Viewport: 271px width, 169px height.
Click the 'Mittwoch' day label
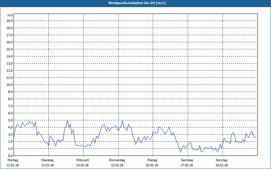83,160
